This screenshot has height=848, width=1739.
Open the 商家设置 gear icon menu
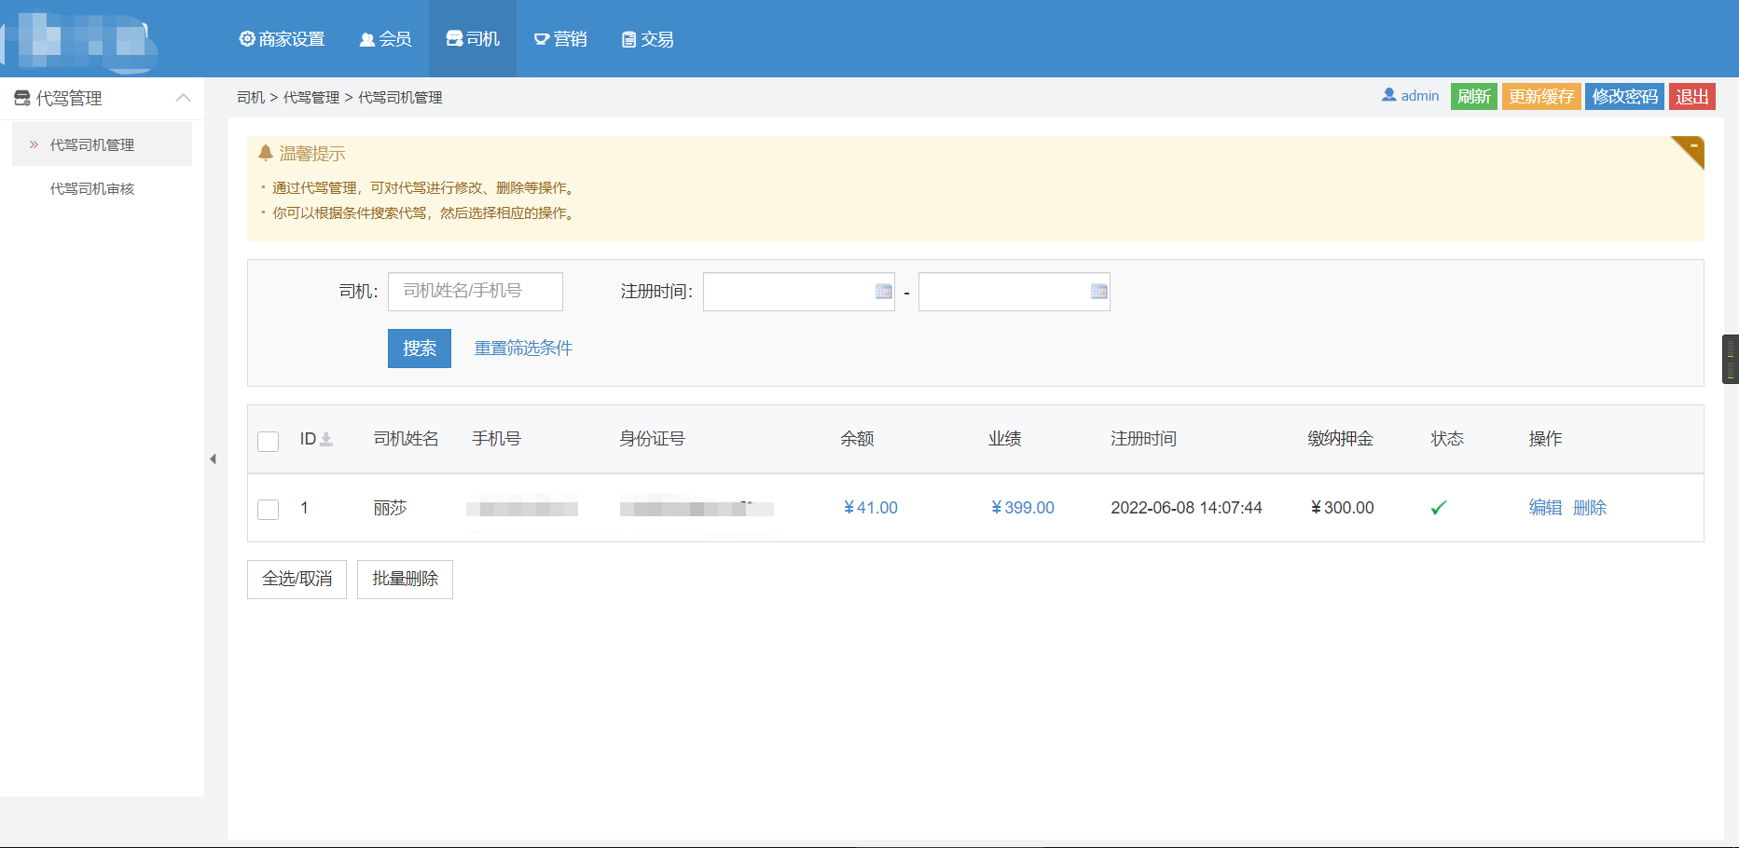coord(247,39)
